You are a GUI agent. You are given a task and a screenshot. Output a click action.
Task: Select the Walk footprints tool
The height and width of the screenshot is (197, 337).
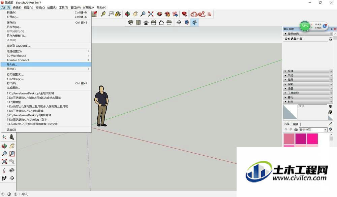(4, 178)
